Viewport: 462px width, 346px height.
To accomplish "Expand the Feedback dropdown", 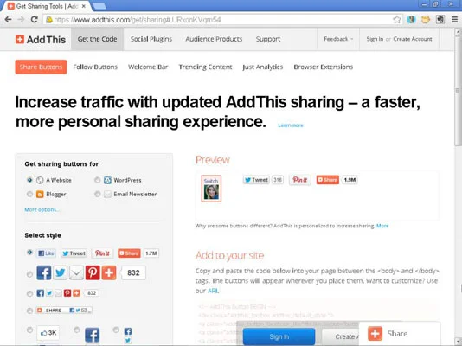I will pyautogui.click(x=338, y=39).
